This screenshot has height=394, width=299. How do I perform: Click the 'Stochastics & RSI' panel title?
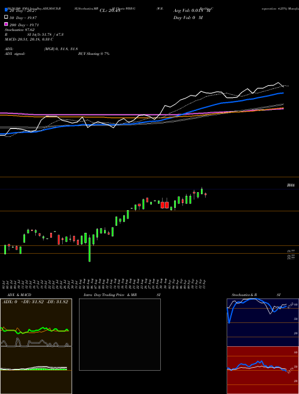pos(256,295)
